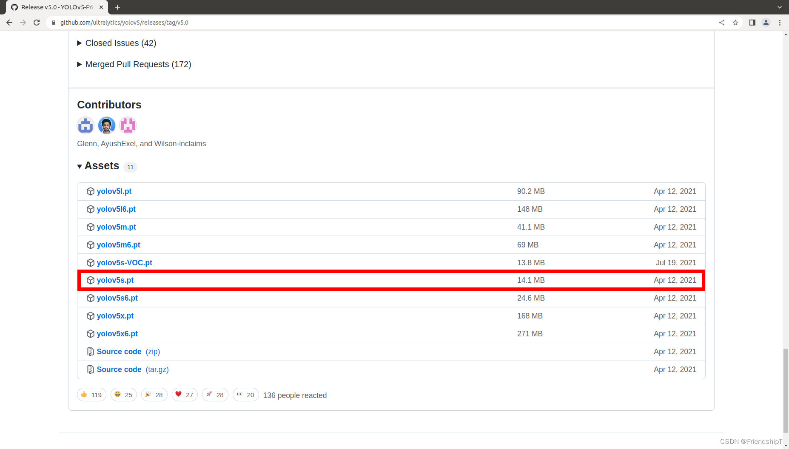Click the Contributors heading

[x=109, y=105]
